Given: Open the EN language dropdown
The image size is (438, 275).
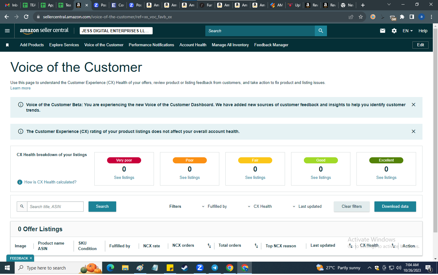Looking at the screenshot, I should pyautogui.click(x=408, y=31).
